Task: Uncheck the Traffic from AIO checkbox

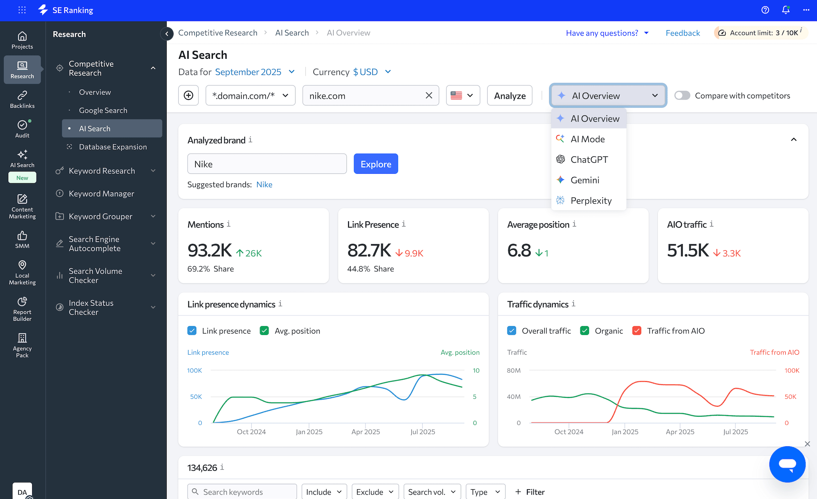Action: pos(637,331)
